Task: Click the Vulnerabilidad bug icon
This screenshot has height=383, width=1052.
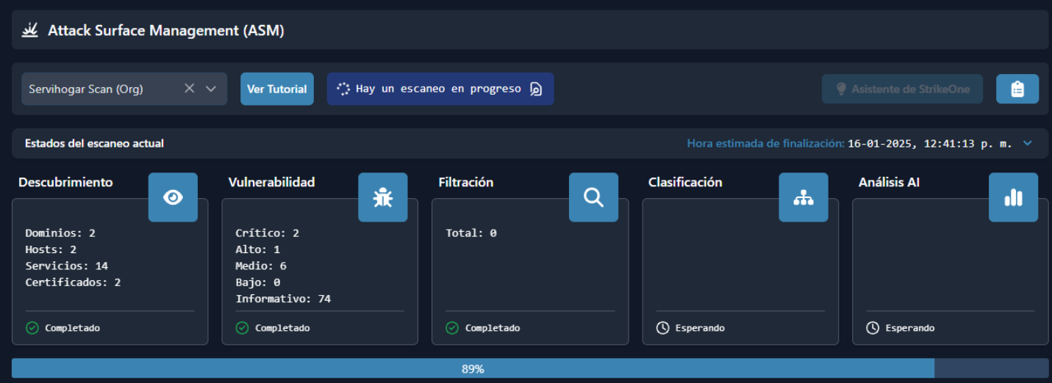Action: point(383,197)
